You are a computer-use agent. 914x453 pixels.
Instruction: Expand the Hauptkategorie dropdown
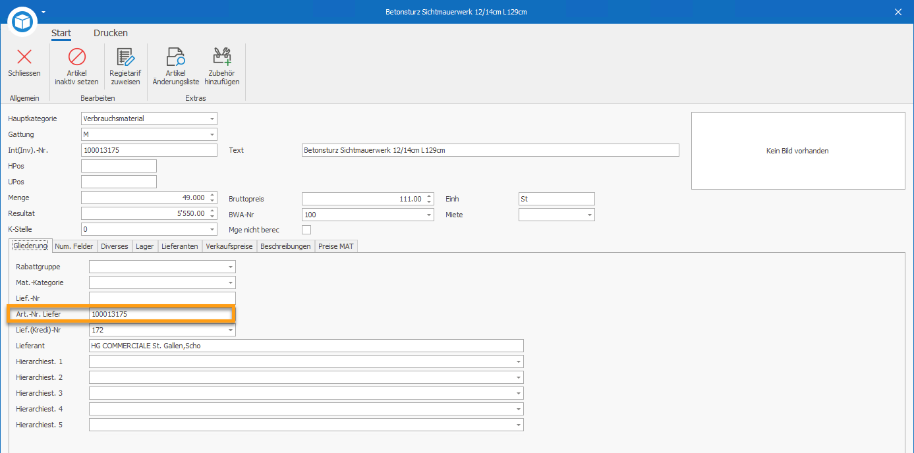(212, 119)
